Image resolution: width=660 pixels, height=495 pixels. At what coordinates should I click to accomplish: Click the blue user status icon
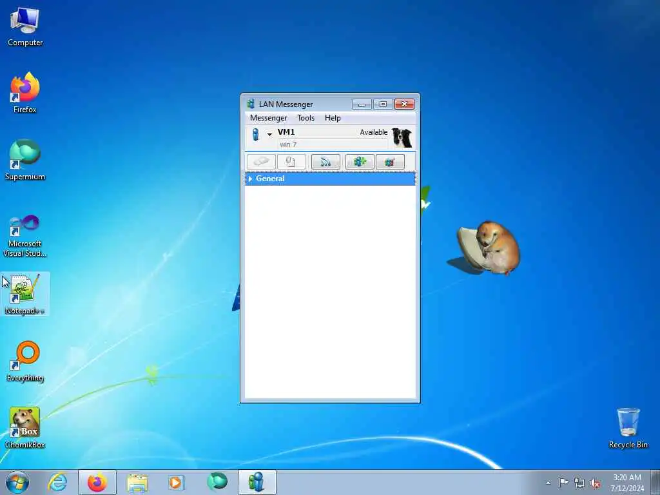tap(255, 134)
